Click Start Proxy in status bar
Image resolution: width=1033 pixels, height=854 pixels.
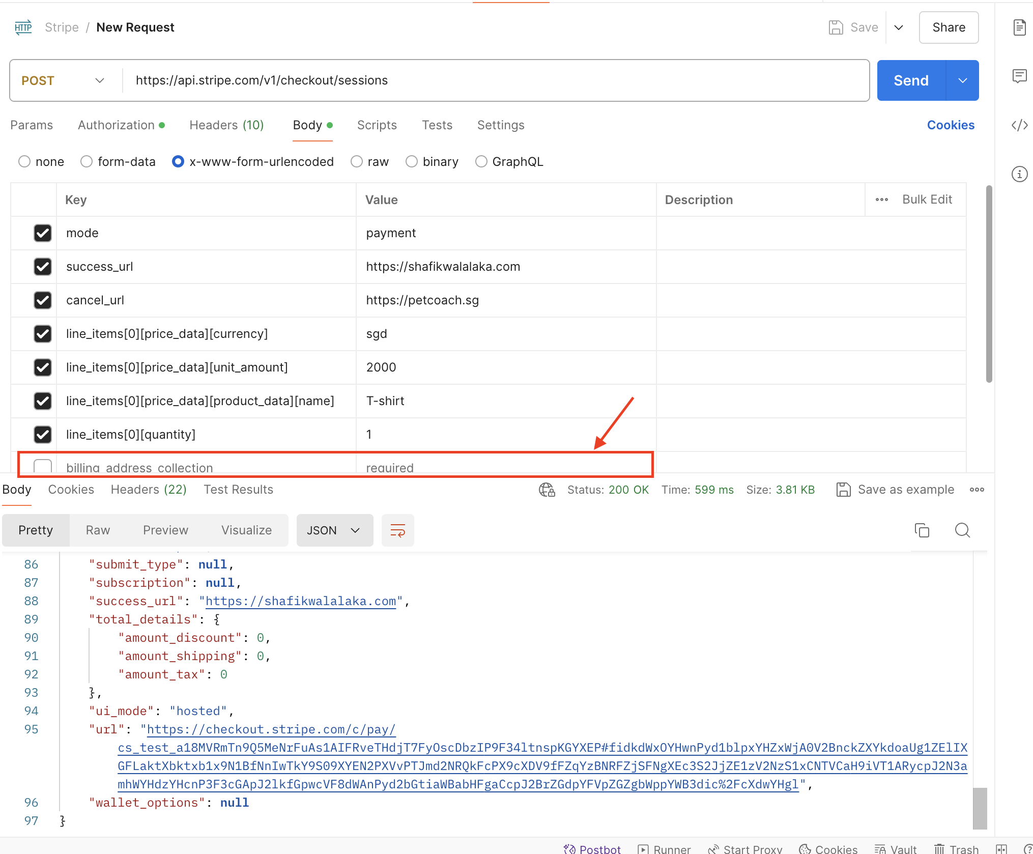pos(745,849)
